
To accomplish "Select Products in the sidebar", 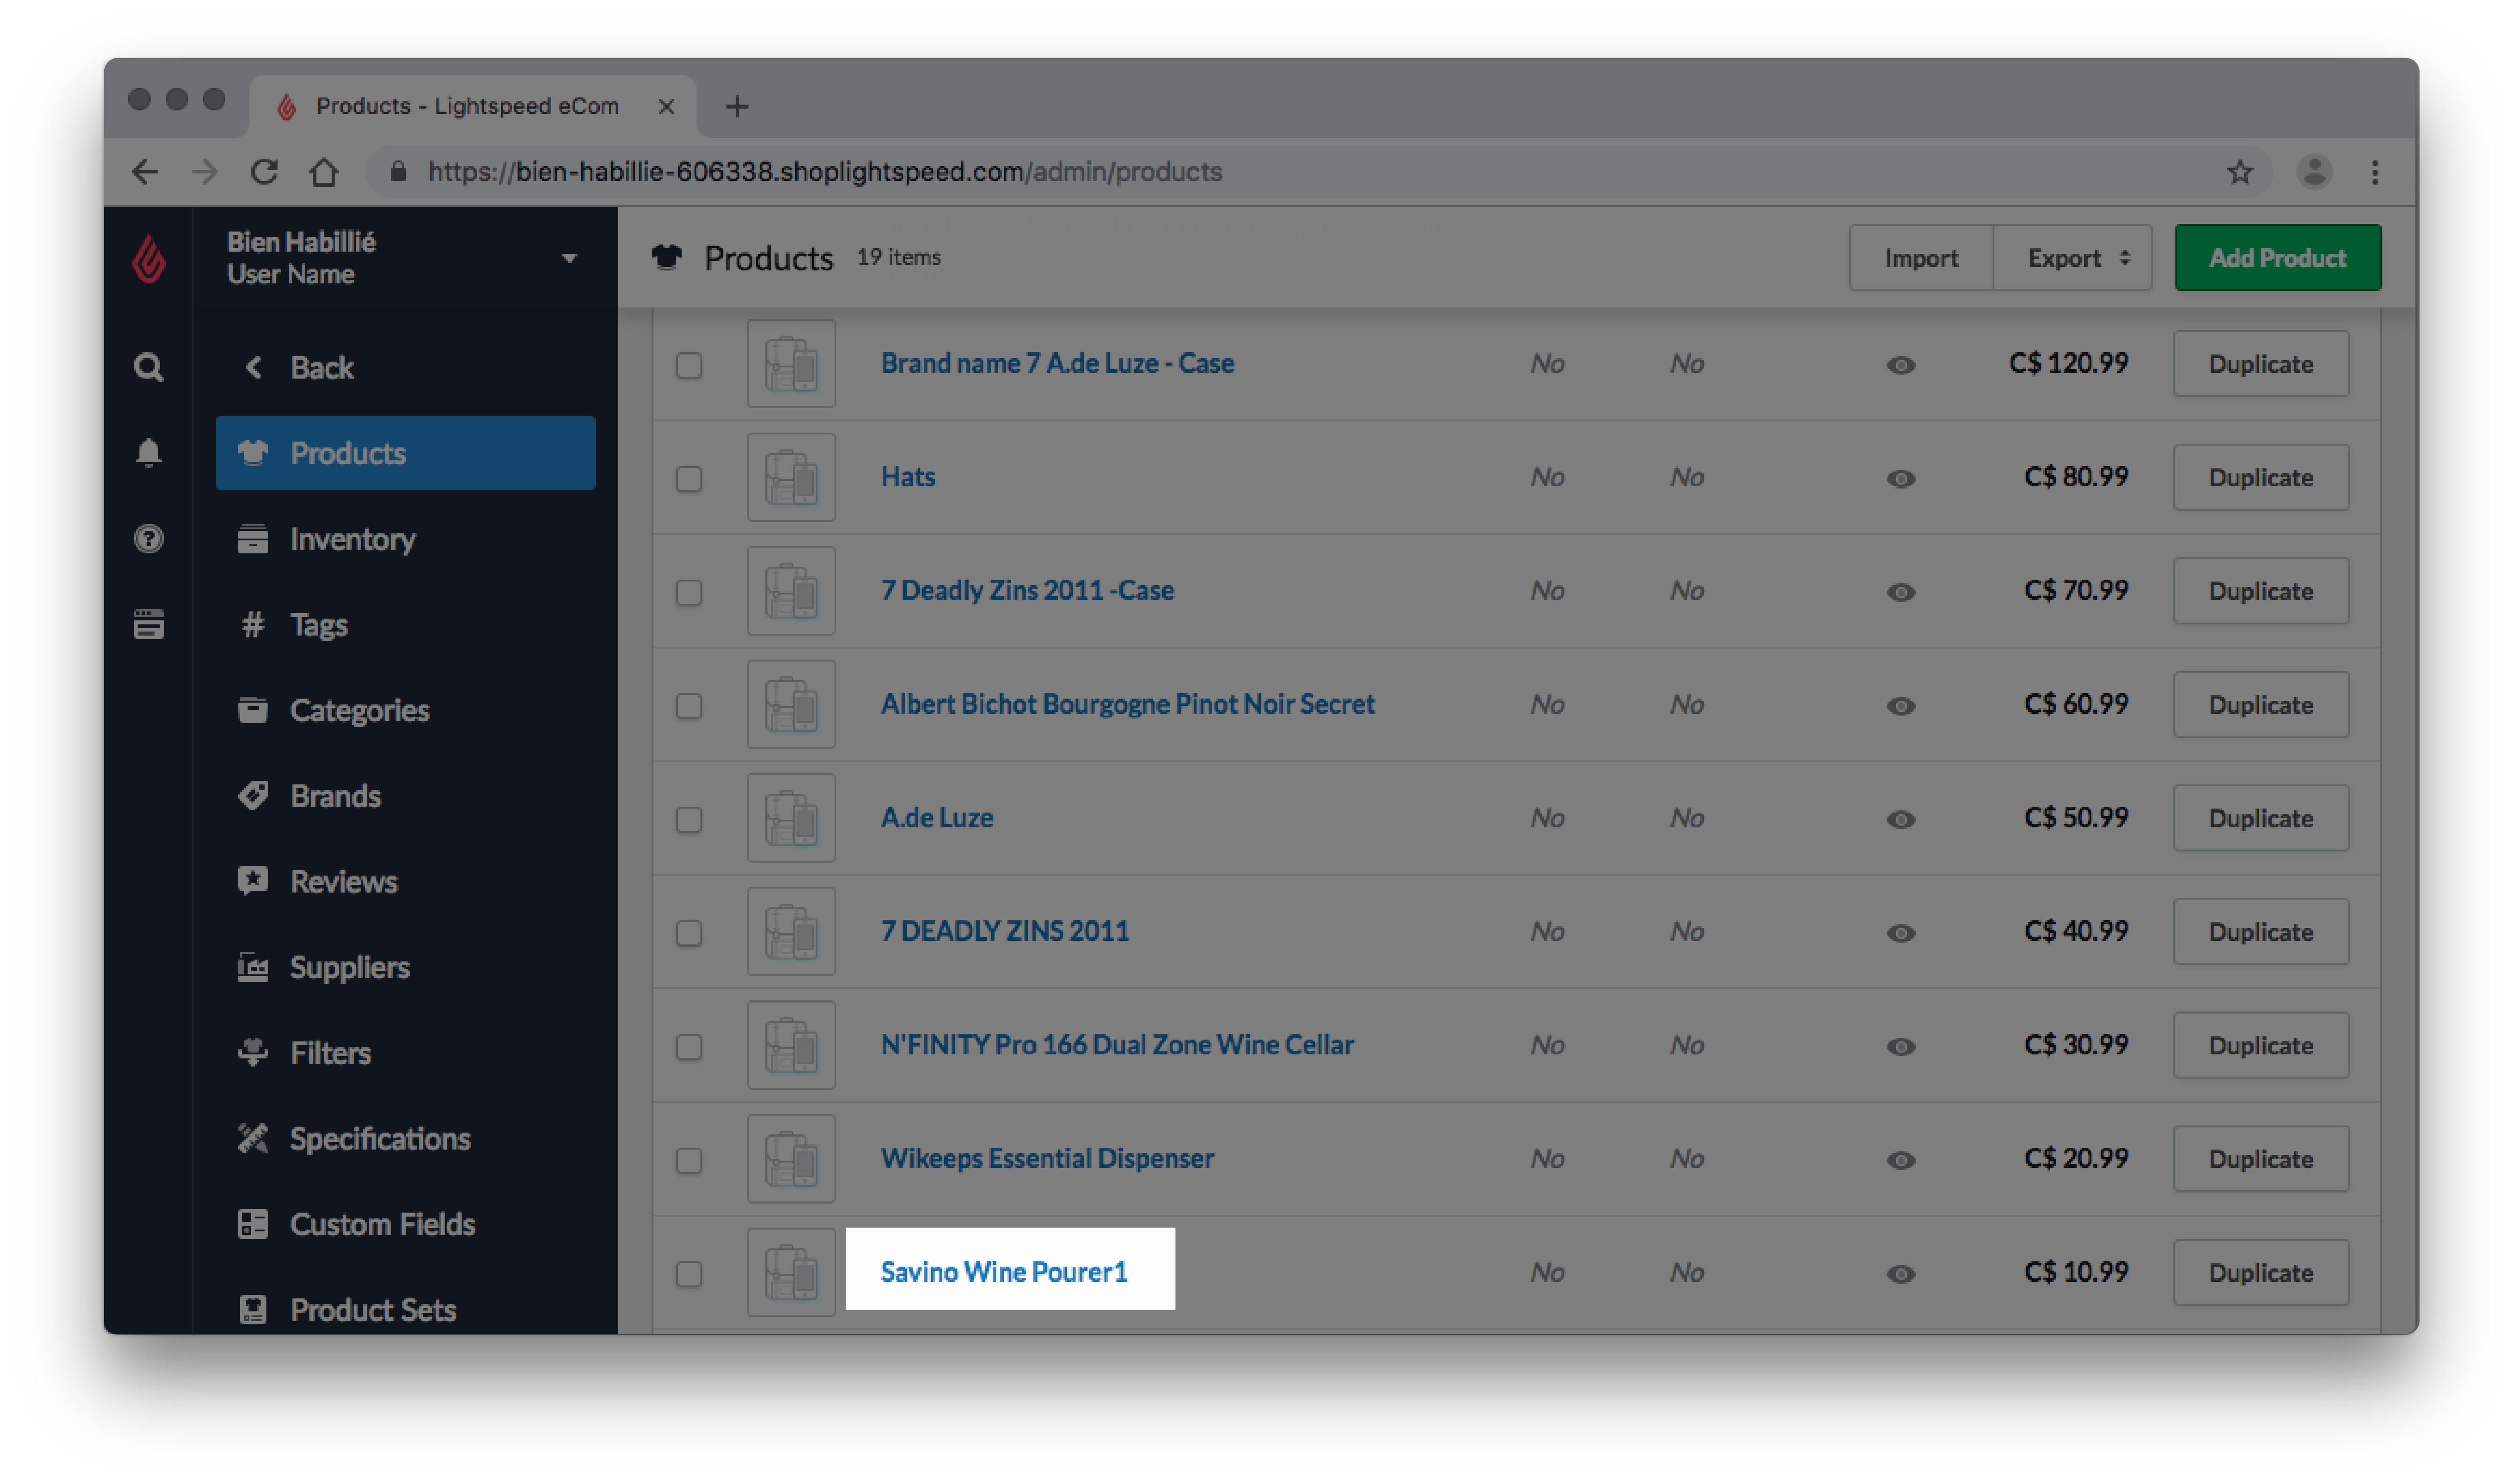I will 405,453.
